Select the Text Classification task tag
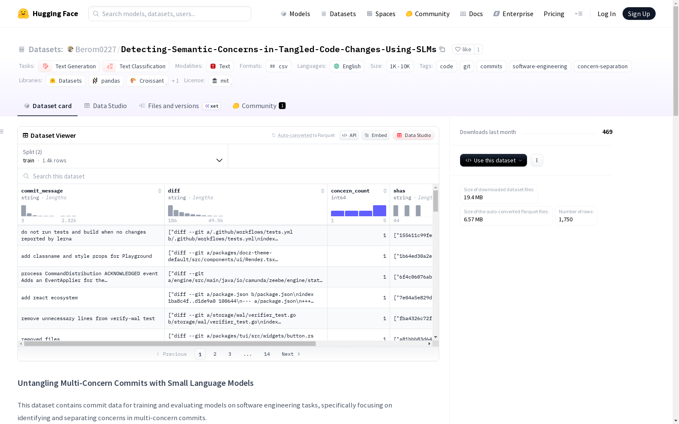Screen dimensions: 679x424 [136, 66]
